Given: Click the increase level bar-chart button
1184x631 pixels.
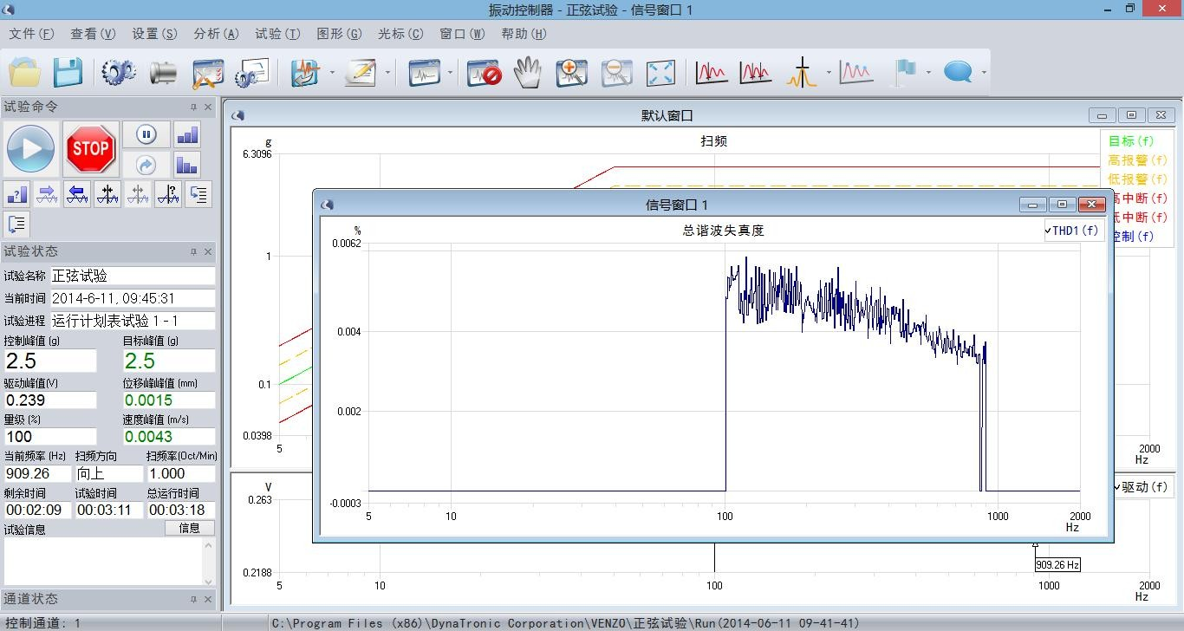Looking at the screenshot, I should coord(187,134).
